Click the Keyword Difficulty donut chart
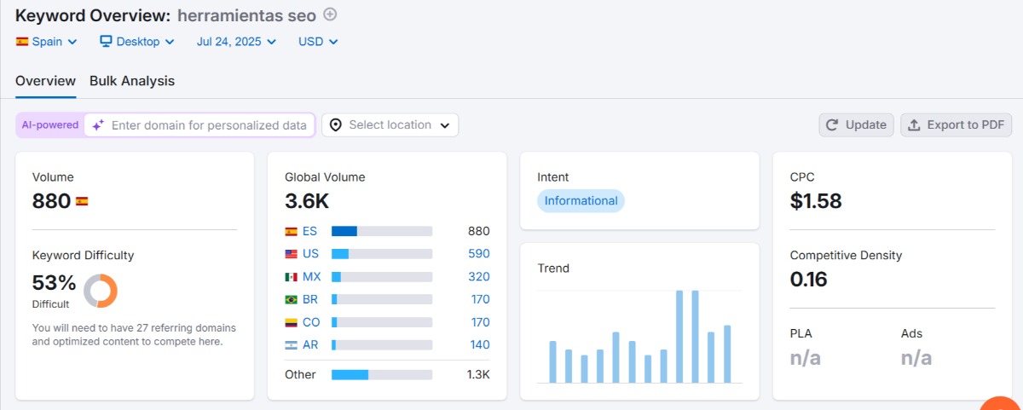The image size is (1023, 410). coord(101,291)
